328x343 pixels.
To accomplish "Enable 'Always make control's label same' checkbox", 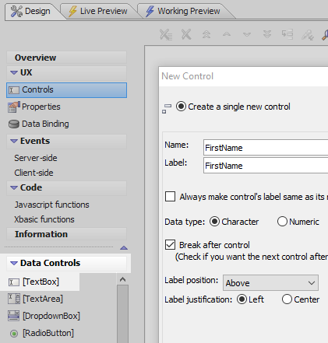I will (170, 197).
